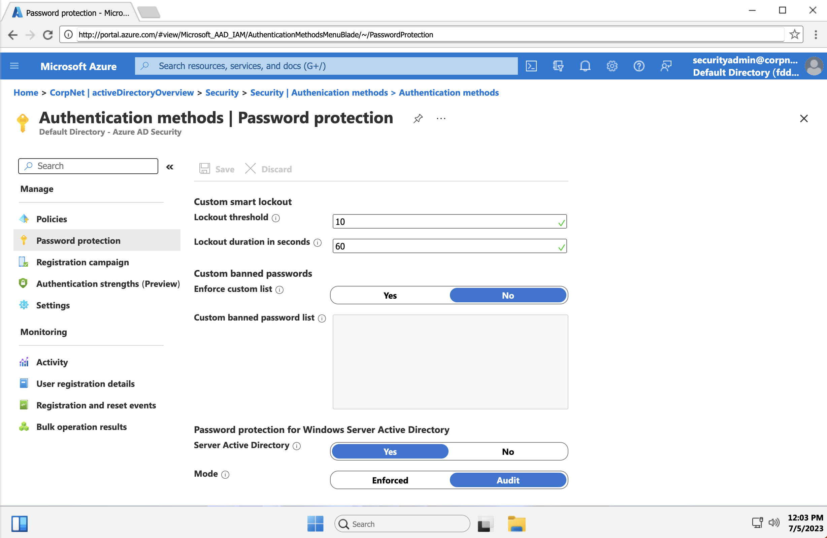Collapse the sidebar with the double chevron
827x538 pixels.
(170, 166)
